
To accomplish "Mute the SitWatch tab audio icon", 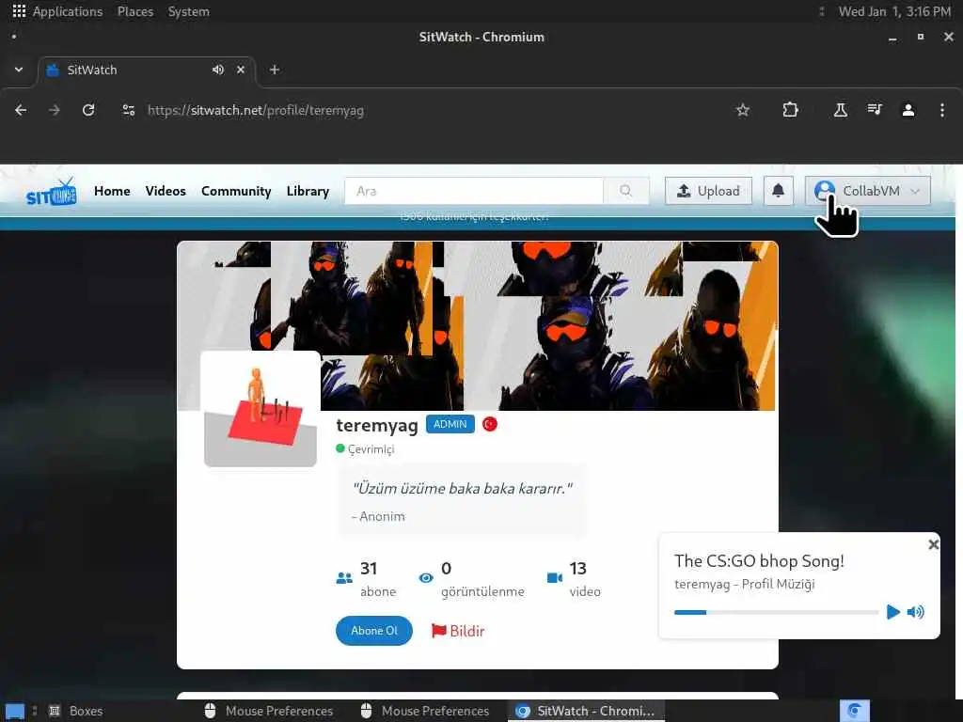I will click(x=217, y=70).
